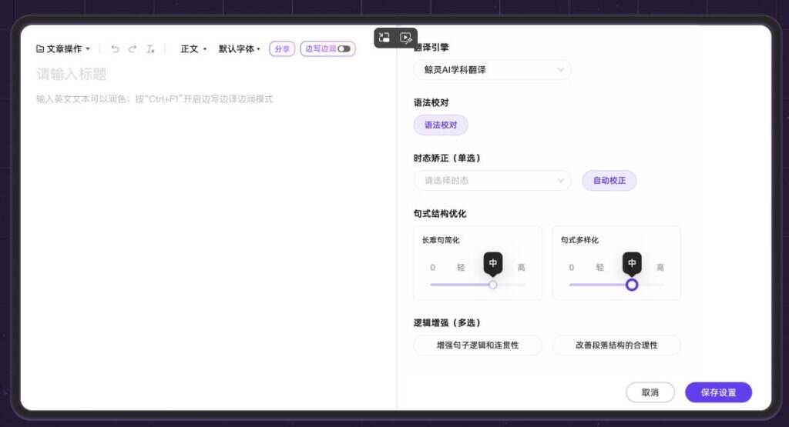Click the 取消 button
789x427 pixels.
(650, 392)
